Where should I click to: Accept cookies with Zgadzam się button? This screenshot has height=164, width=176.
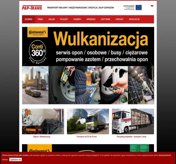pos(16,160)
